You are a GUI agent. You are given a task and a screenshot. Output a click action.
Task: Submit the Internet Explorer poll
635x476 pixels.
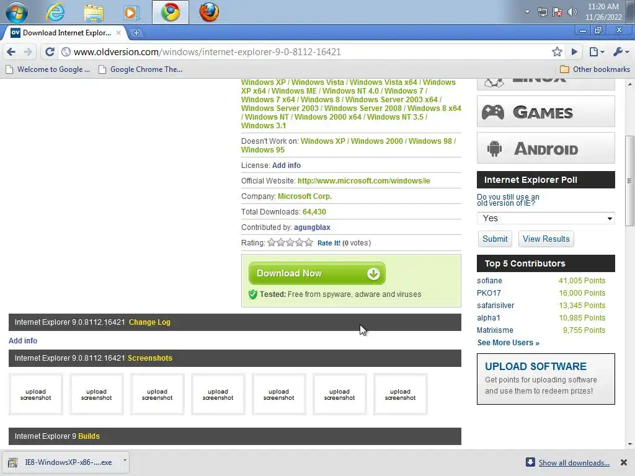click(x=495, y=239)
